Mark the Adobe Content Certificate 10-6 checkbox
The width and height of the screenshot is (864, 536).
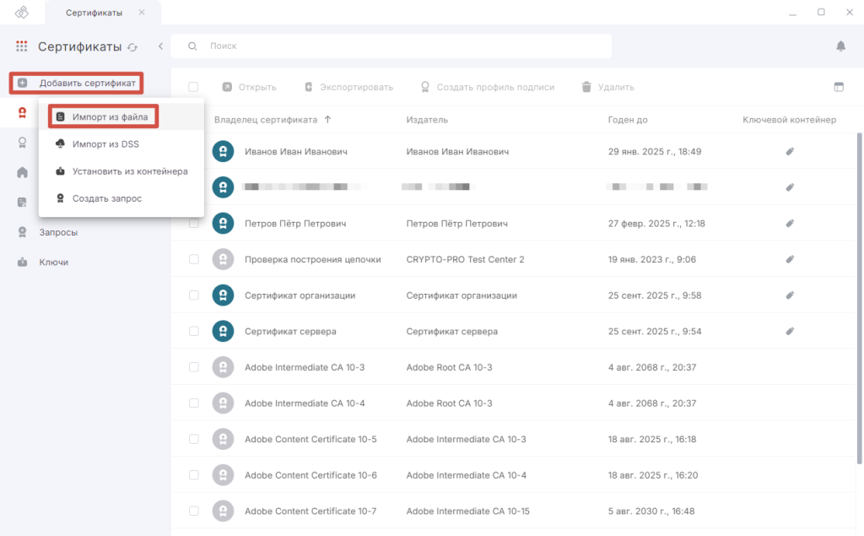pyautogui.click(x=194, y=474)
